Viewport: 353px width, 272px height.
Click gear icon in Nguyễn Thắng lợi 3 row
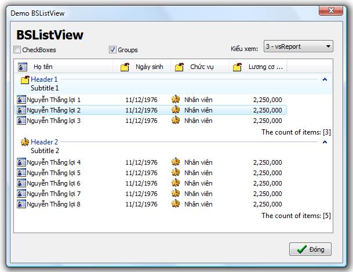pyautogui.click(x=176, y=120)
